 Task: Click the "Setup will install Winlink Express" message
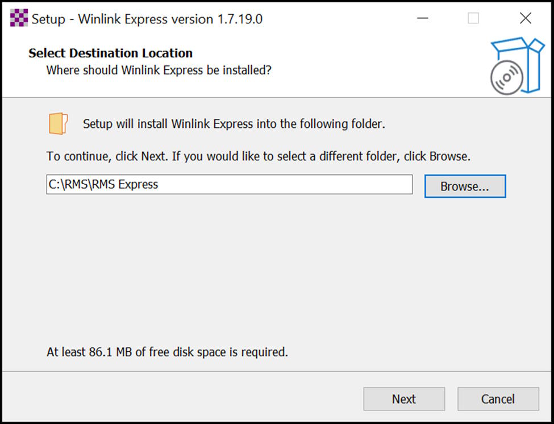tap(234, 124)
